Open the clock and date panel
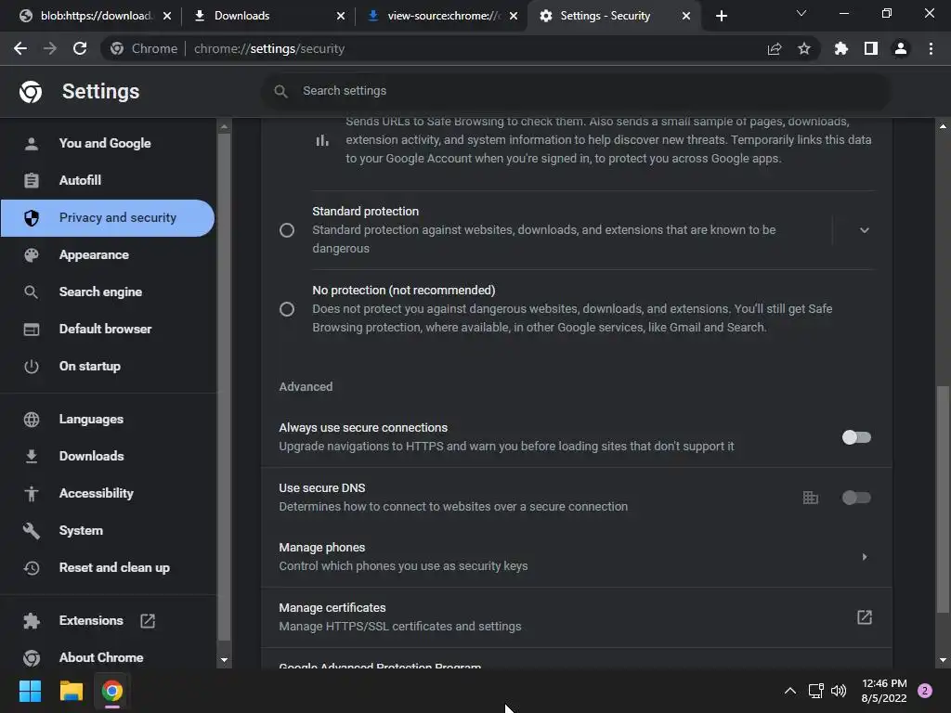Viewport: 951px width, 713px height. [x=884, y=691]
